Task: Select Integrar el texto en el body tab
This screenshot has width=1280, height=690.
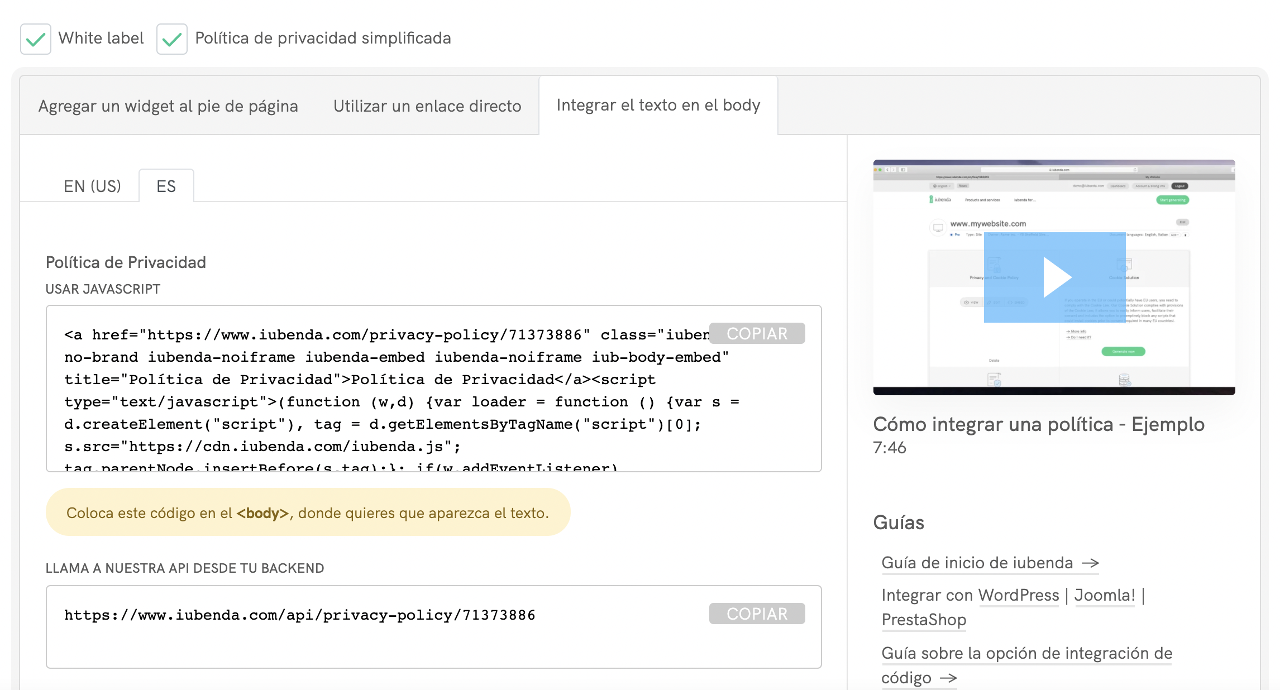Action: coord(658,105)
